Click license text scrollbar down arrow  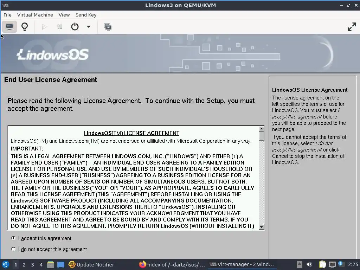click(261, 227)
